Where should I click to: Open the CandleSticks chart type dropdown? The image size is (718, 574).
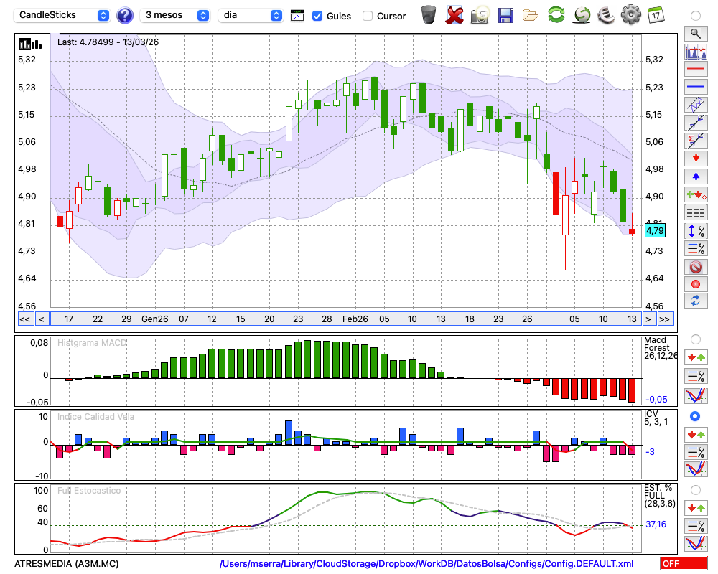(x=62, y=15)
